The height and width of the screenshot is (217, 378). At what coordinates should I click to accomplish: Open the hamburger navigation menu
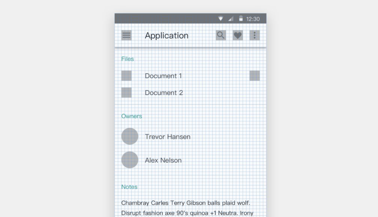pyautogui.click(x=126, y=35)
